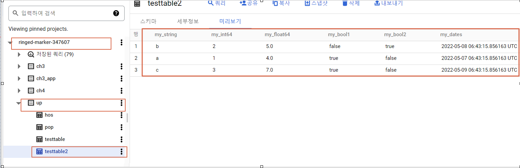
Task: Collapse the ringed-marker-347607 project
Action: pyautogui.click(x=10, y=43)
